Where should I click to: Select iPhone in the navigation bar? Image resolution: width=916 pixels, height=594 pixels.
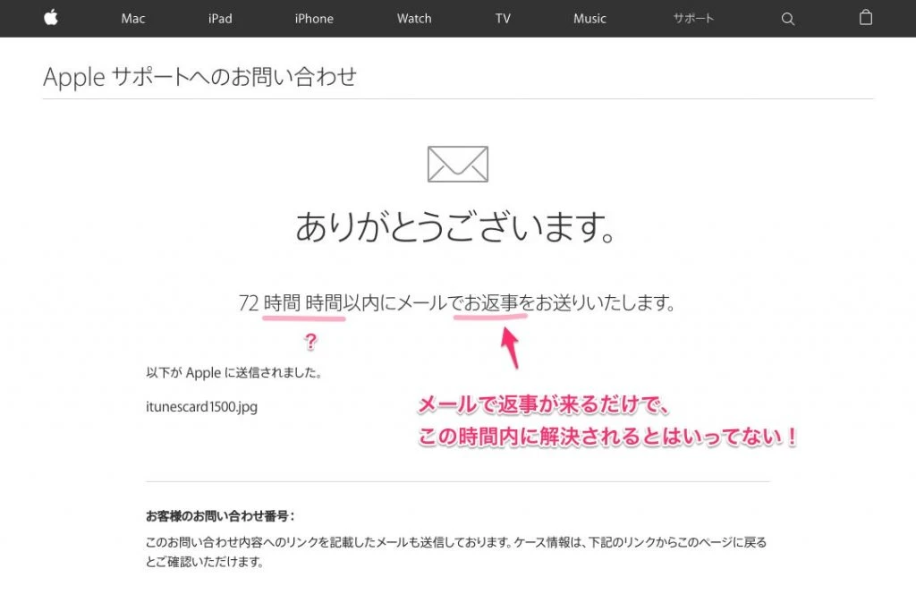point(314,19)
